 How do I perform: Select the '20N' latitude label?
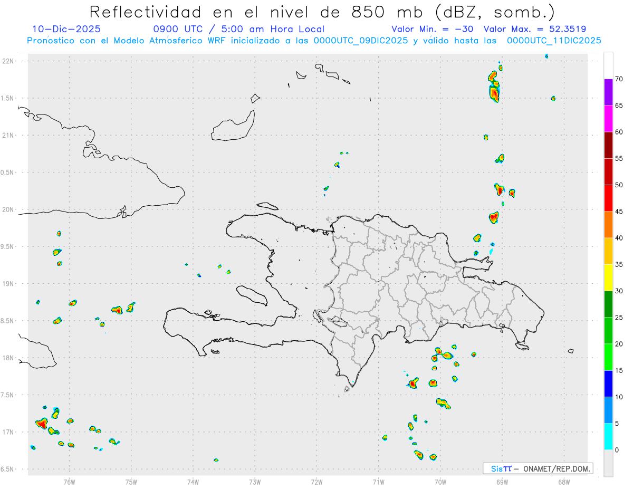click(x=8, y=209)
